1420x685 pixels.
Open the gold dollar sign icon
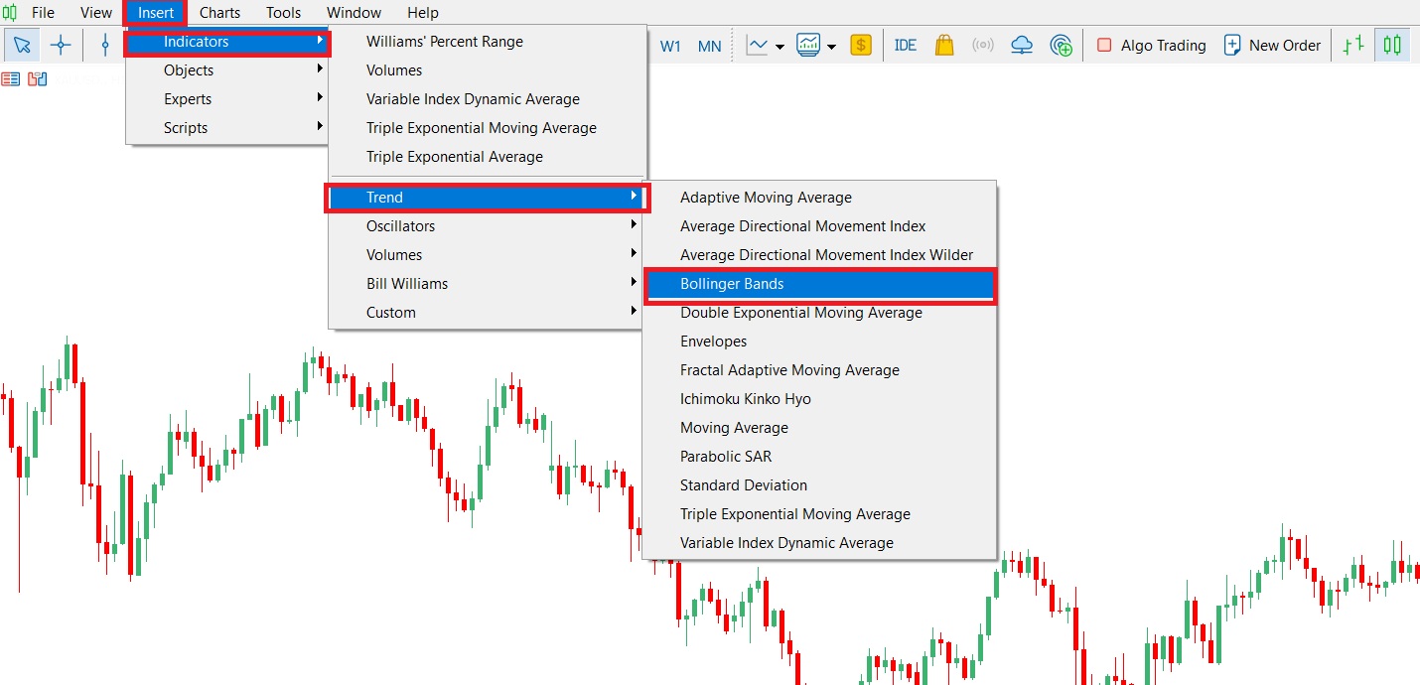[x=861, y=45]
